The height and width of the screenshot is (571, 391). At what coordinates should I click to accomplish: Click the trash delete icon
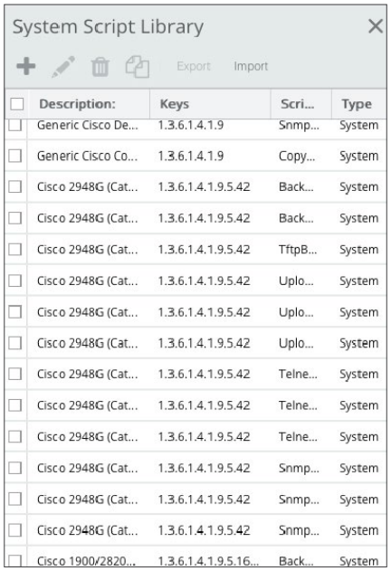coord(100,67)
